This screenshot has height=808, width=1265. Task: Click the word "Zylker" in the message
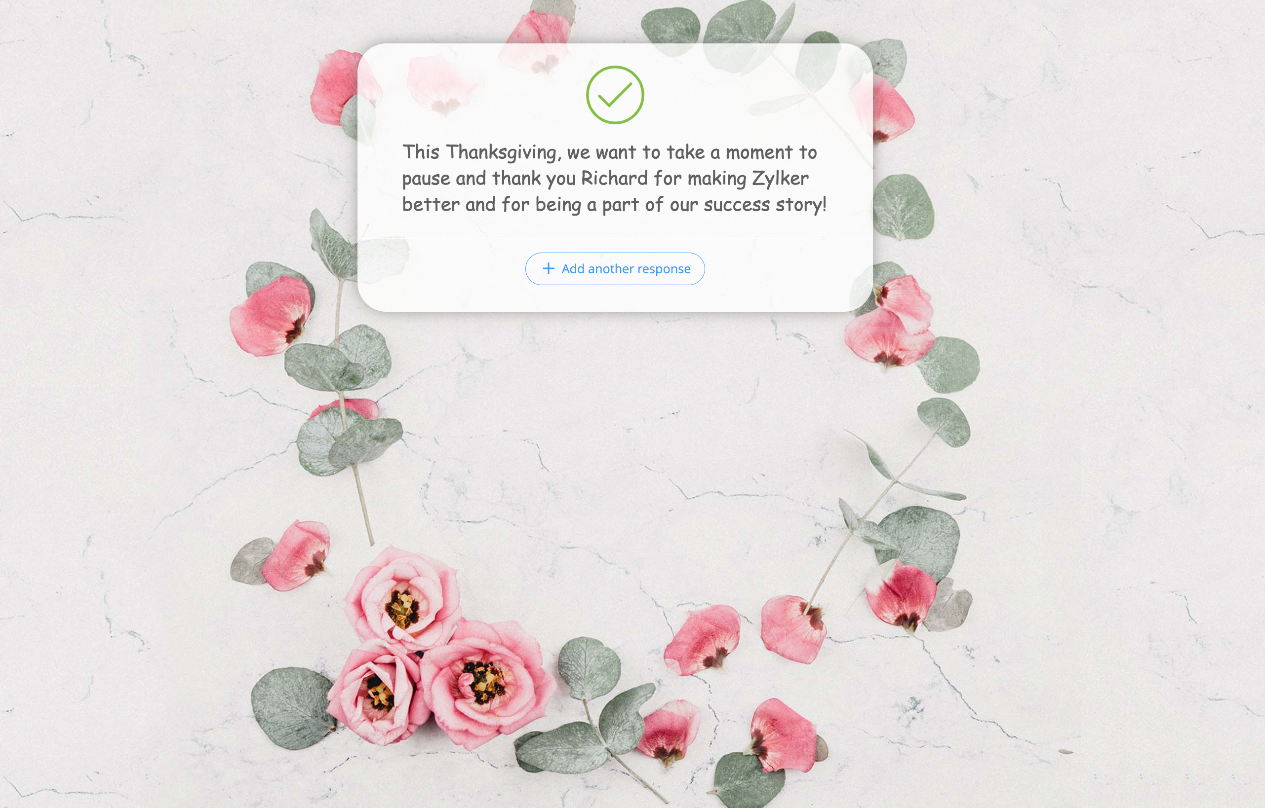pyautogui.click(x=780, y=179)
